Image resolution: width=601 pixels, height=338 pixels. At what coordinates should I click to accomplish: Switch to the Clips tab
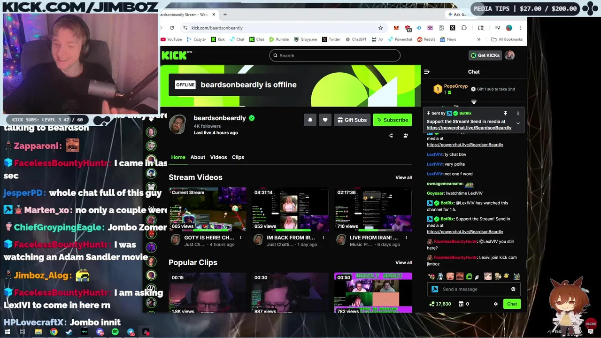pyautogui.click(x=238, y=157)
